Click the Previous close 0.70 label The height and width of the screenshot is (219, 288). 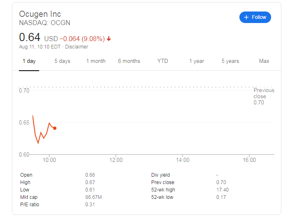264,96
